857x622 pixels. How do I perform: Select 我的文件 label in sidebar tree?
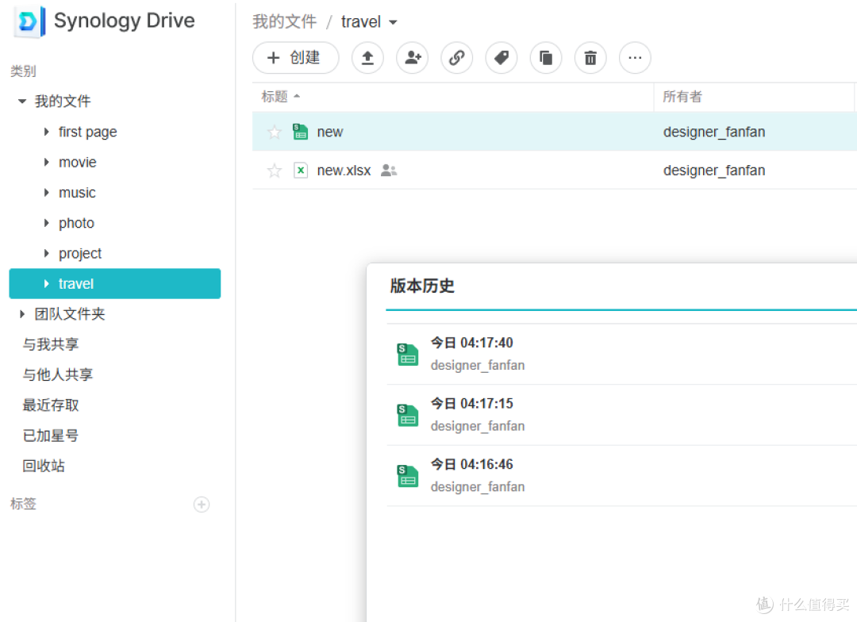[x=63, y=101]
